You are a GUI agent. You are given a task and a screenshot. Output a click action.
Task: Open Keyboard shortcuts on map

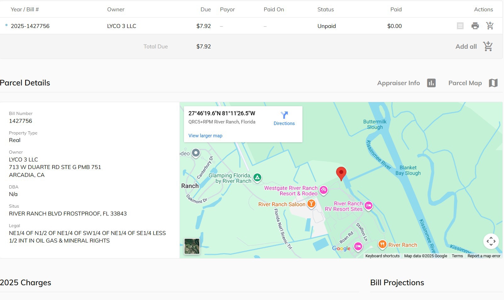coord(382,256)
